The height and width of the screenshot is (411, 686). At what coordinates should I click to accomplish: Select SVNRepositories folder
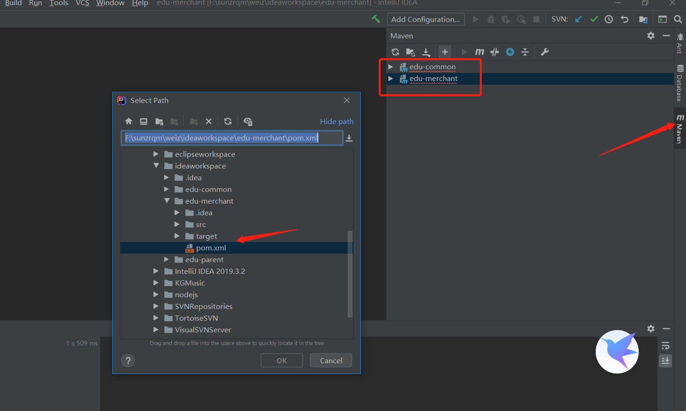click(203, 306)
